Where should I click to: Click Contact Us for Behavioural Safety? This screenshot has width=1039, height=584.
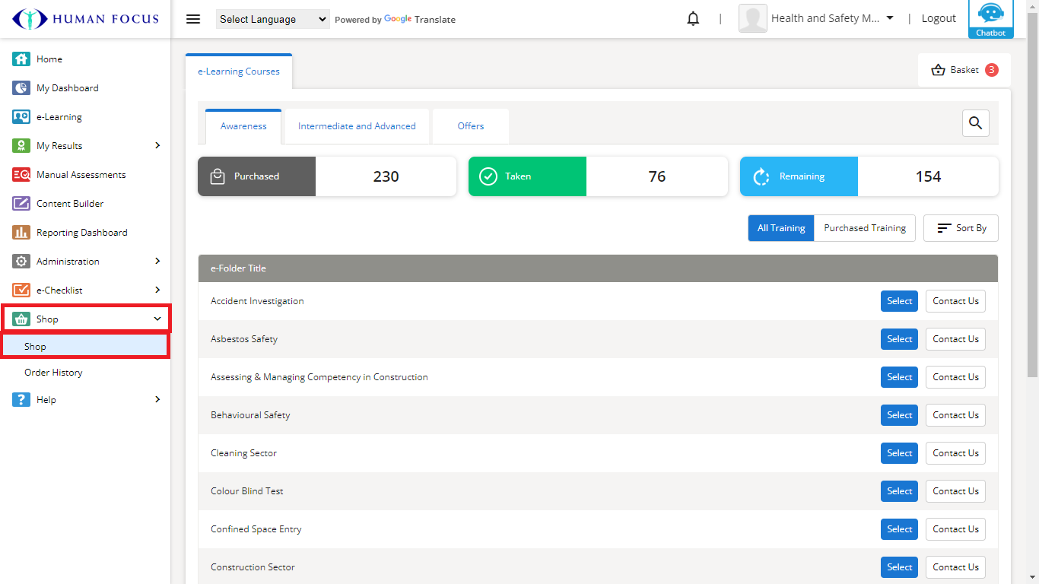pyautogui.click(x=955, y=415)
